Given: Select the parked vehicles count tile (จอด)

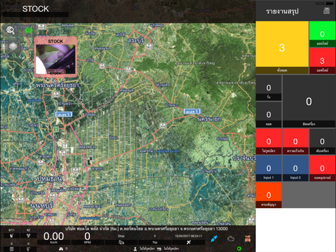Looking at the screenshot, I should tap(268, 114).
